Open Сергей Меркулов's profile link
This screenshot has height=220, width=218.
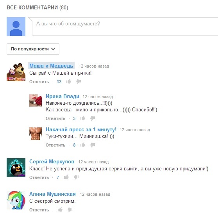(52, 161)
